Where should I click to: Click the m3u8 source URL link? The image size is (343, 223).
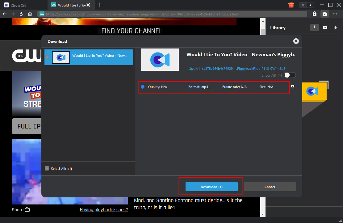[236, 68]
